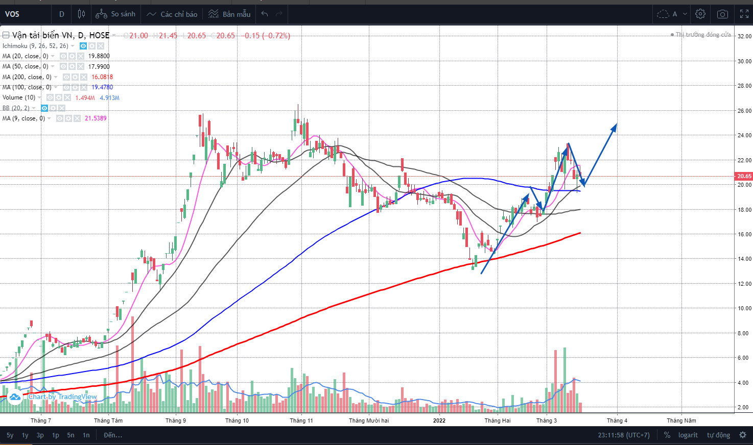This screenshot has width=753, height=445.
Task: Click the 23:11:58 (UTC+7) timezone clock
Action: 624,435
